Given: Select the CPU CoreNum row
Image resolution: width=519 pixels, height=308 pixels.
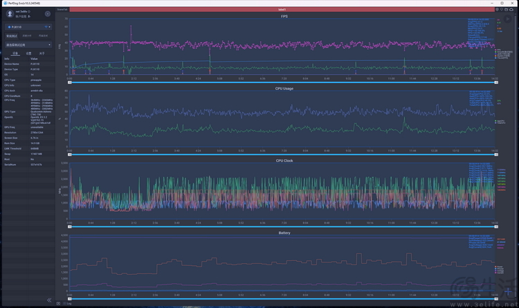Looking at the screenshot, I should (x=28, y=96).
